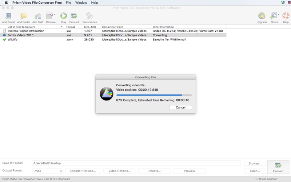Click the Save to Folder path field

[x=136, y=163]
